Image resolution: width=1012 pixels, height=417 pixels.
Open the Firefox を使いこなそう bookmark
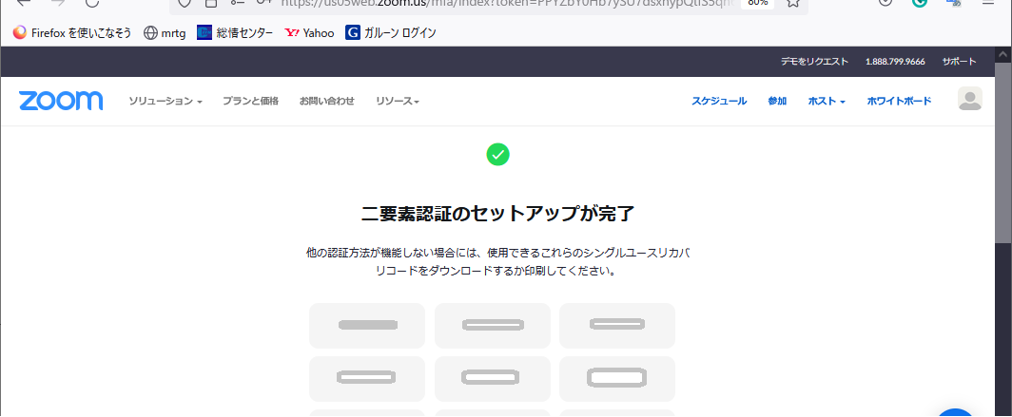[71, 33]
